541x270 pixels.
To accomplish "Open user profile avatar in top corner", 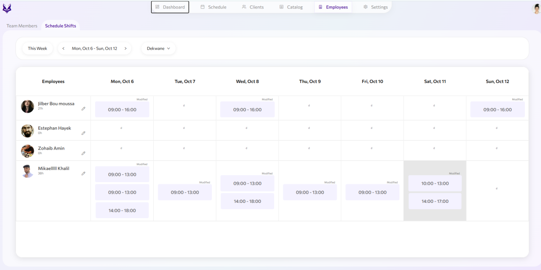I will pos(536,9).
